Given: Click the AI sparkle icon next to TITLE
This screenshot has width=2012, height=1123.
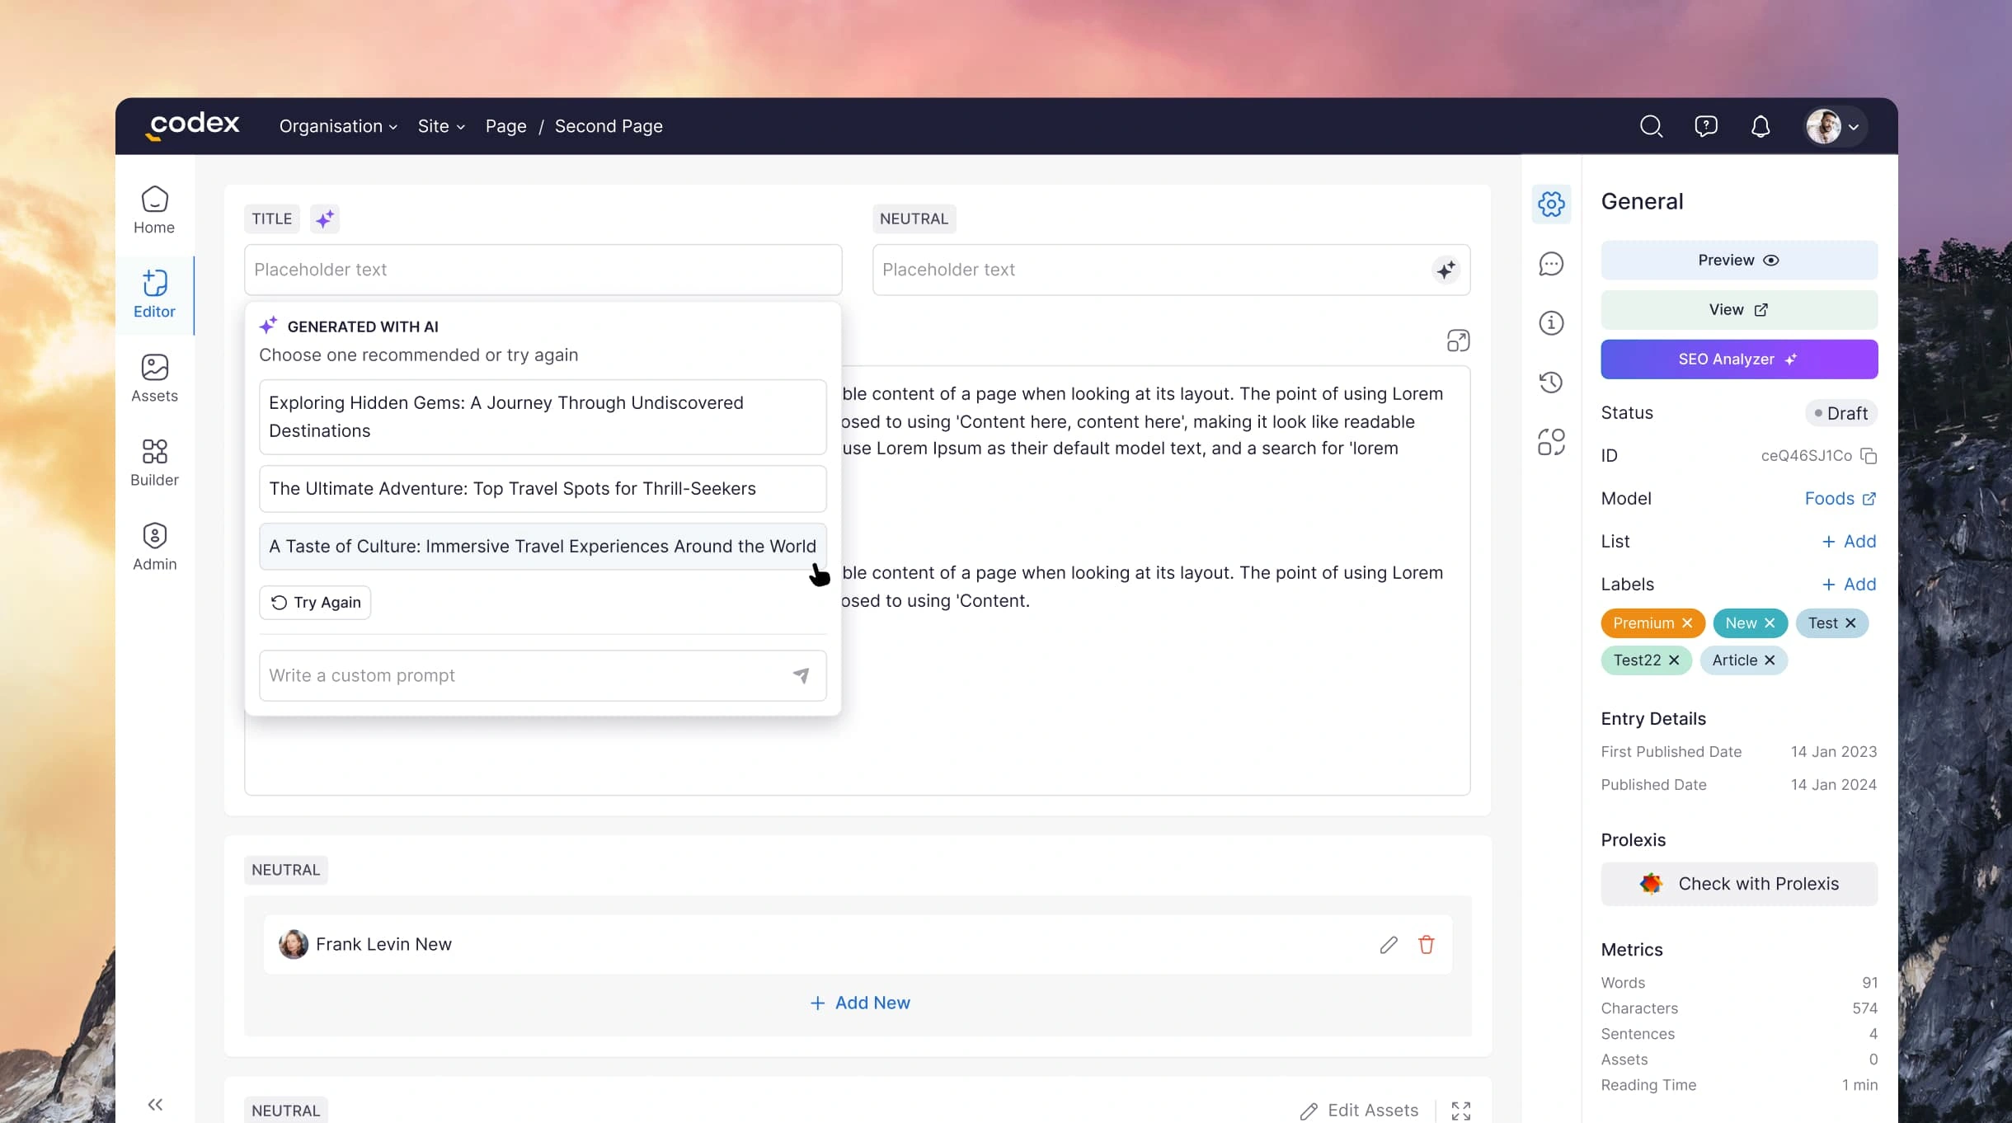Looking at the screenshot, I should 325,218.
